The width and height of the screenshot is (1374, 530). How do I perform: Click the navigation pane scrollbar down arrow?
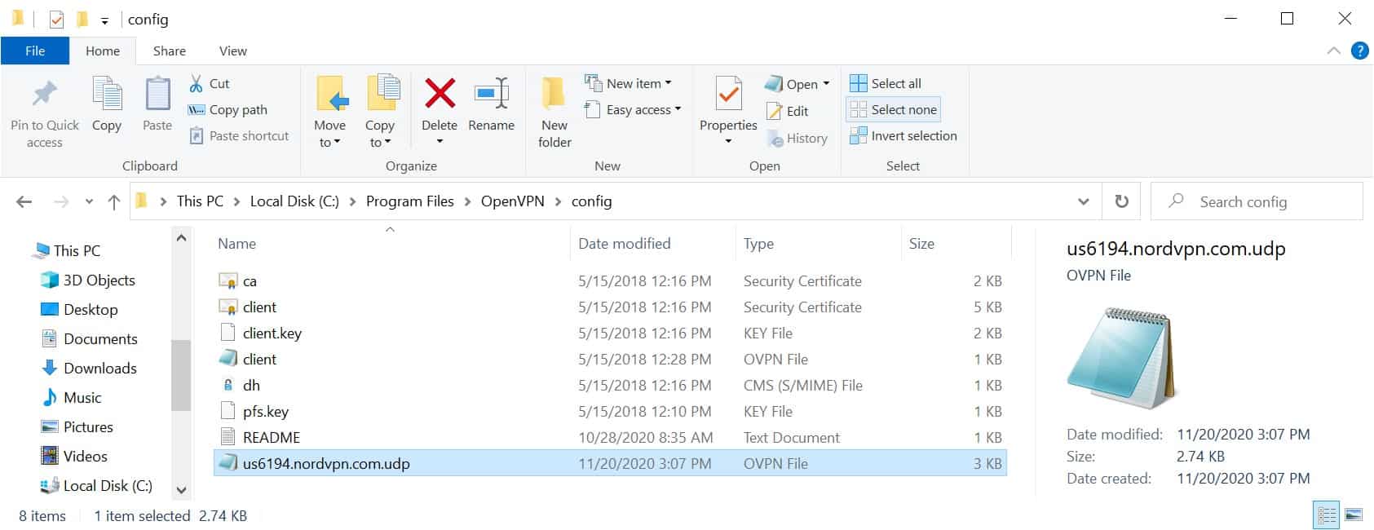(x=181, y=490)
